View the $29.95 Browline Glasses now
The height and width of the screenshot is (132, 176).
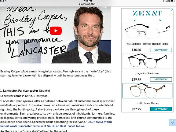[161, 79]
